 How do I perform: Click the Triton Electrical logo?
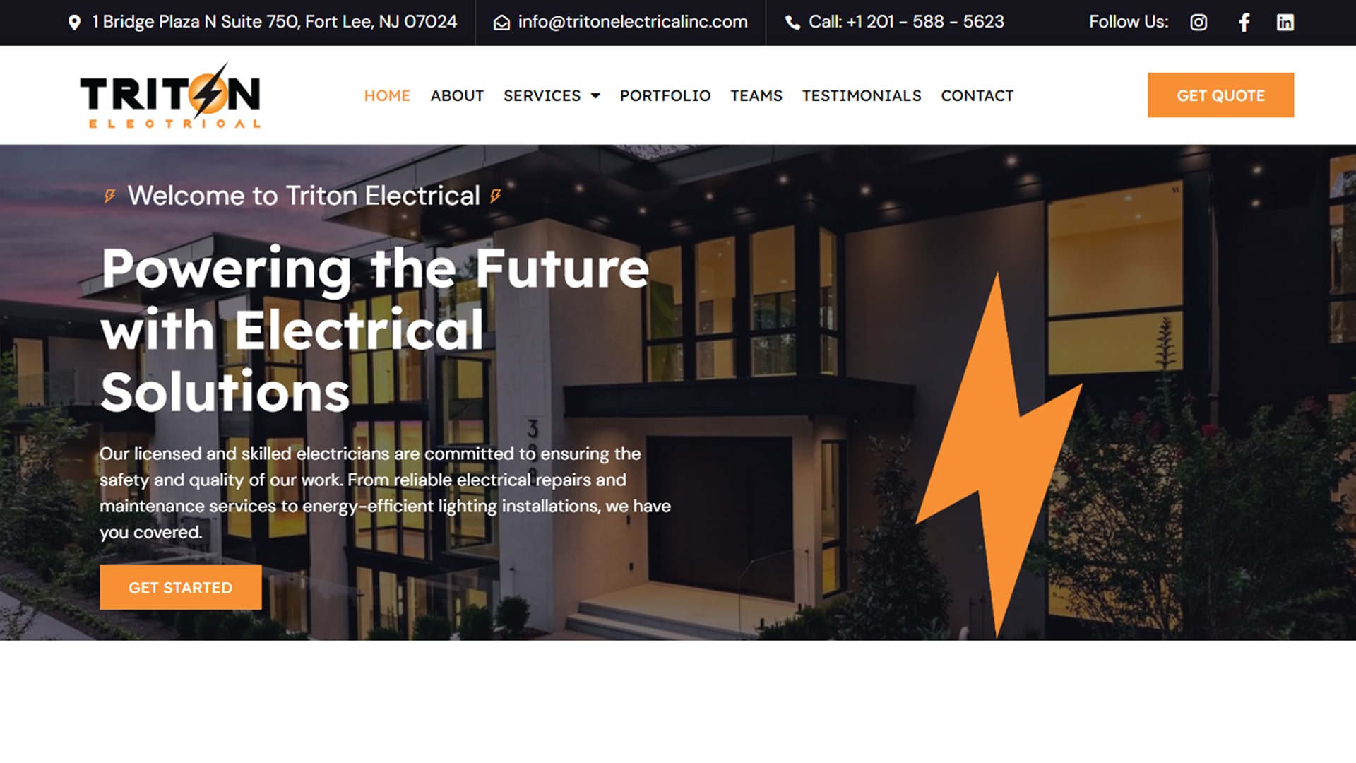click(170, 95)
